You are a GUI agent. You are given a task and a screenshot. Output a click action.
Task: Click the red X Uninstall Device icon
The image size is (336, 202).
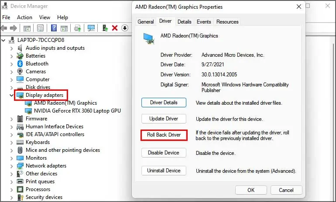(115, 28)
